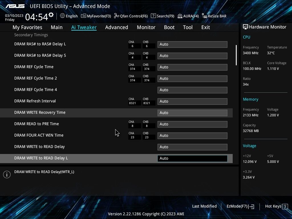Click DRAM REF Cycle Time 2 Auto field
292x219 pixels.
(x=192, y=79)
